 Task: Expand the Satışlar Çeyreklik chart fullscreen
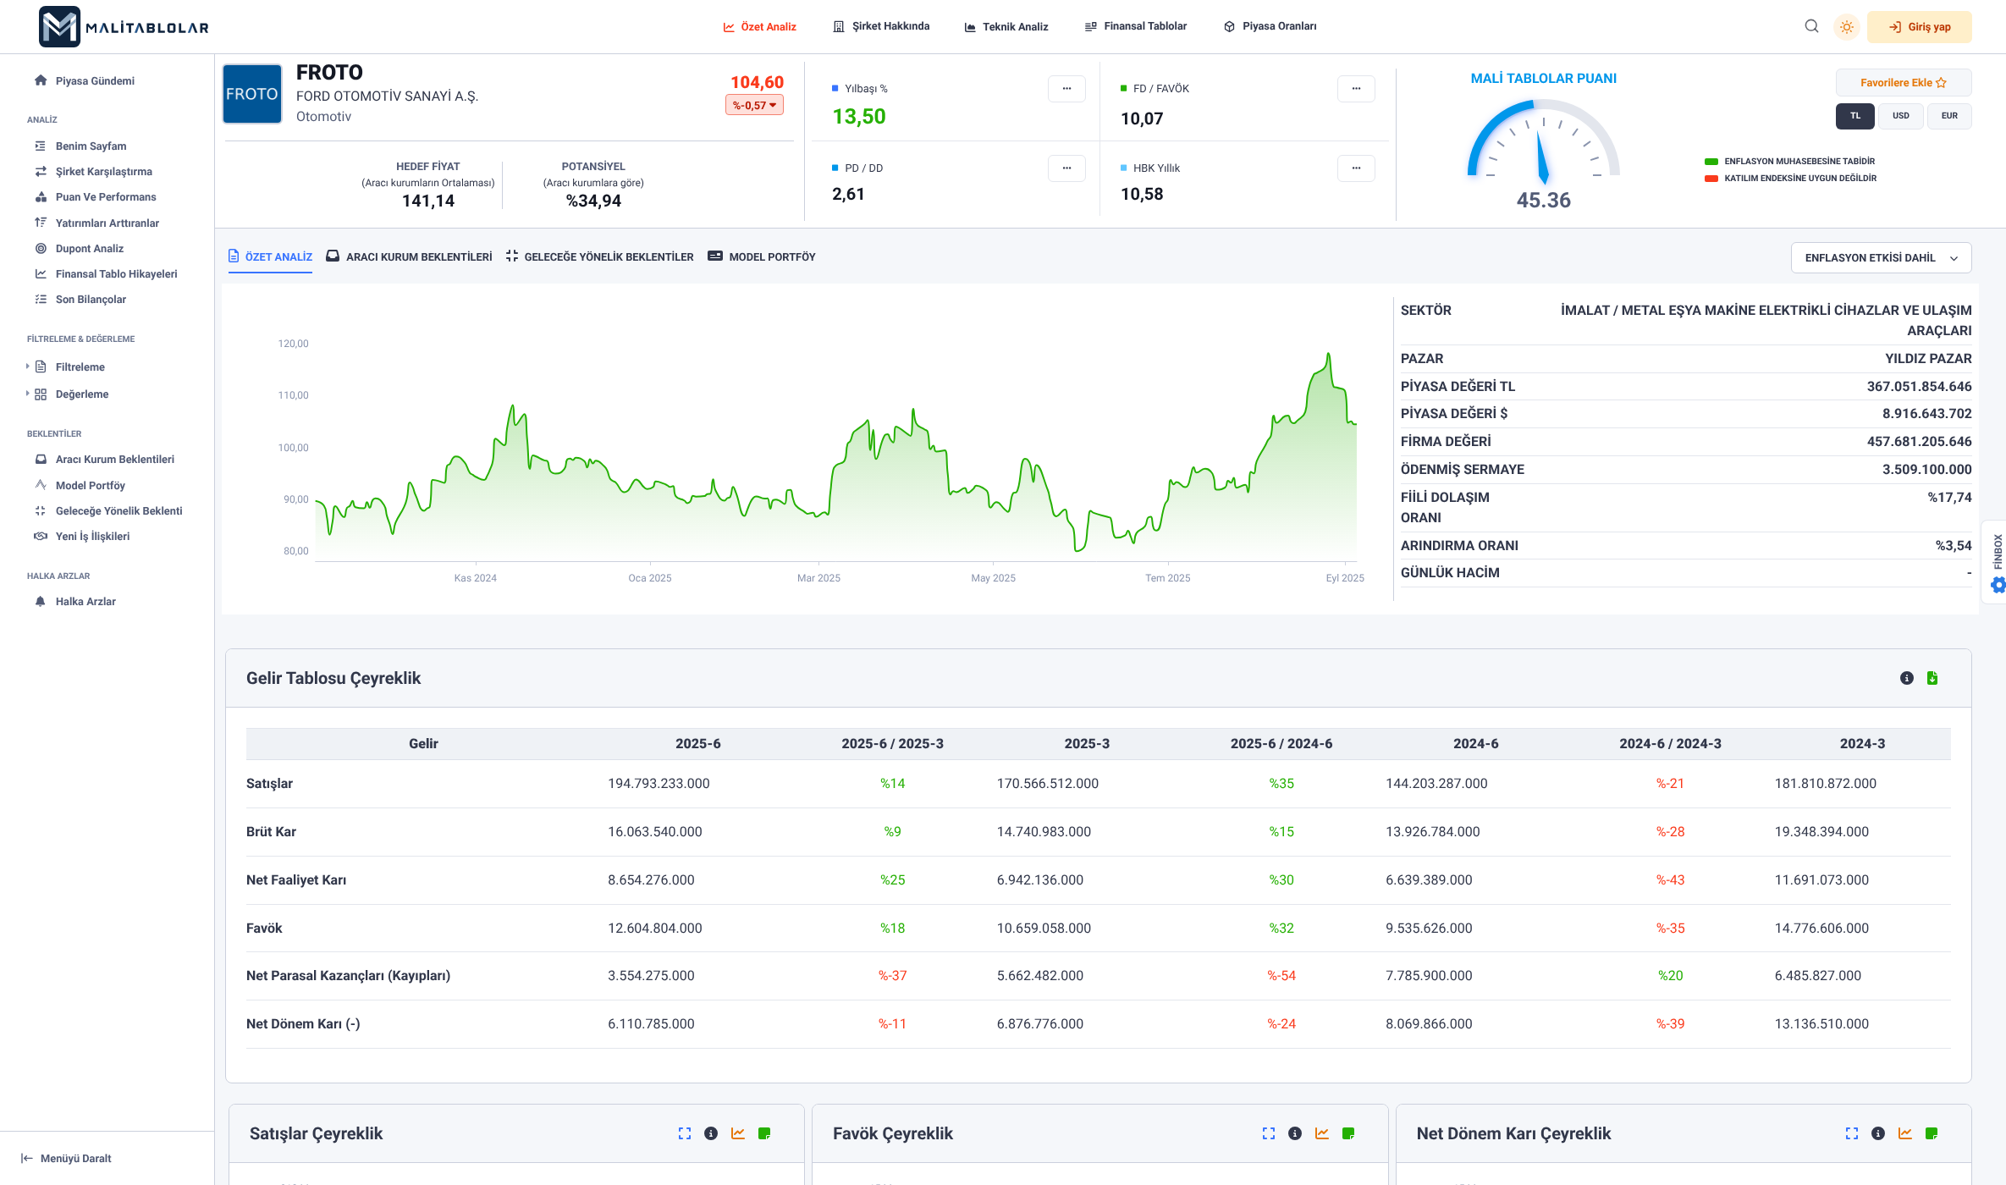click(685, 1133)
